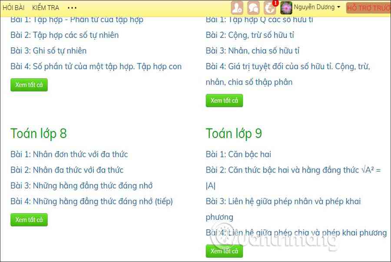Click the flower profile avatar picture
This screenshot has height=262, width=391.
[286, 8]
